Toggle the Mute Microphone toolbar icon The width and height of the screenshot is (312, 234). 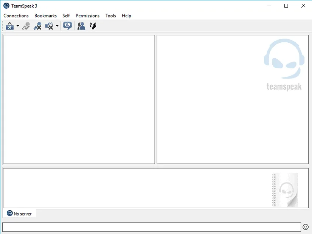[x=37, y=26]
